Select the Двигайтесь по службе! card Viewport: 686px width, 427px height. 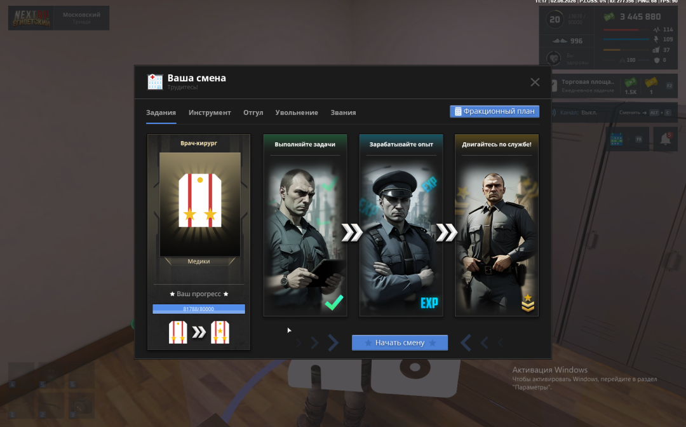pos(497,225)
